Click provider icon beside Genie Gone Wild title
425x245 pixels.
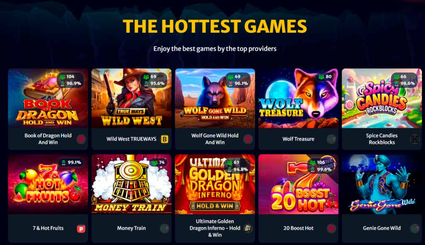click(415, 228)
